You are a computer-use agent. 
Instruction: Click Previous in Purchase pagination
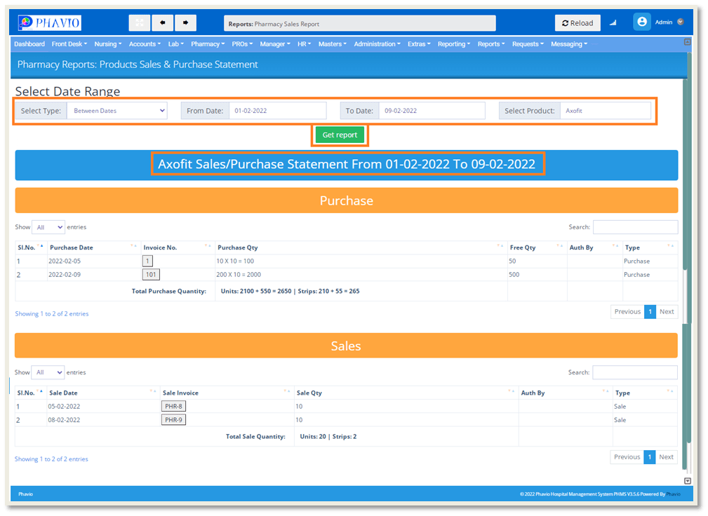click(x=627, y=312)
